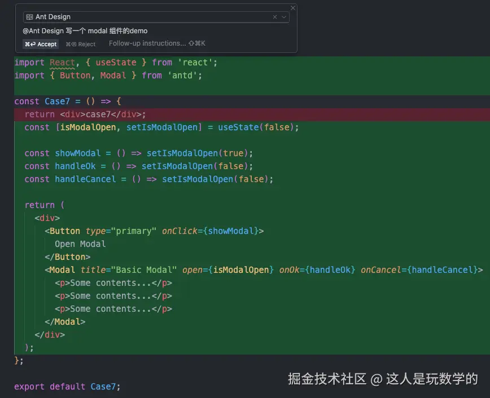Click export default Case7 line
The image size is (490, 398).
point(67,387)
